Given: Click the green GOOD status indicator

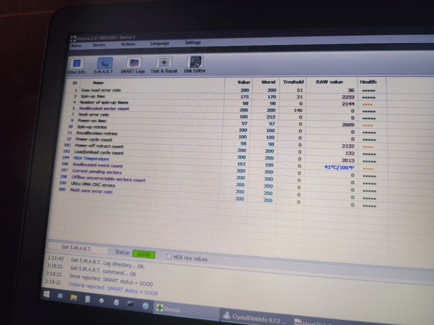Looking at the screenshot, I should pos(144,254).
